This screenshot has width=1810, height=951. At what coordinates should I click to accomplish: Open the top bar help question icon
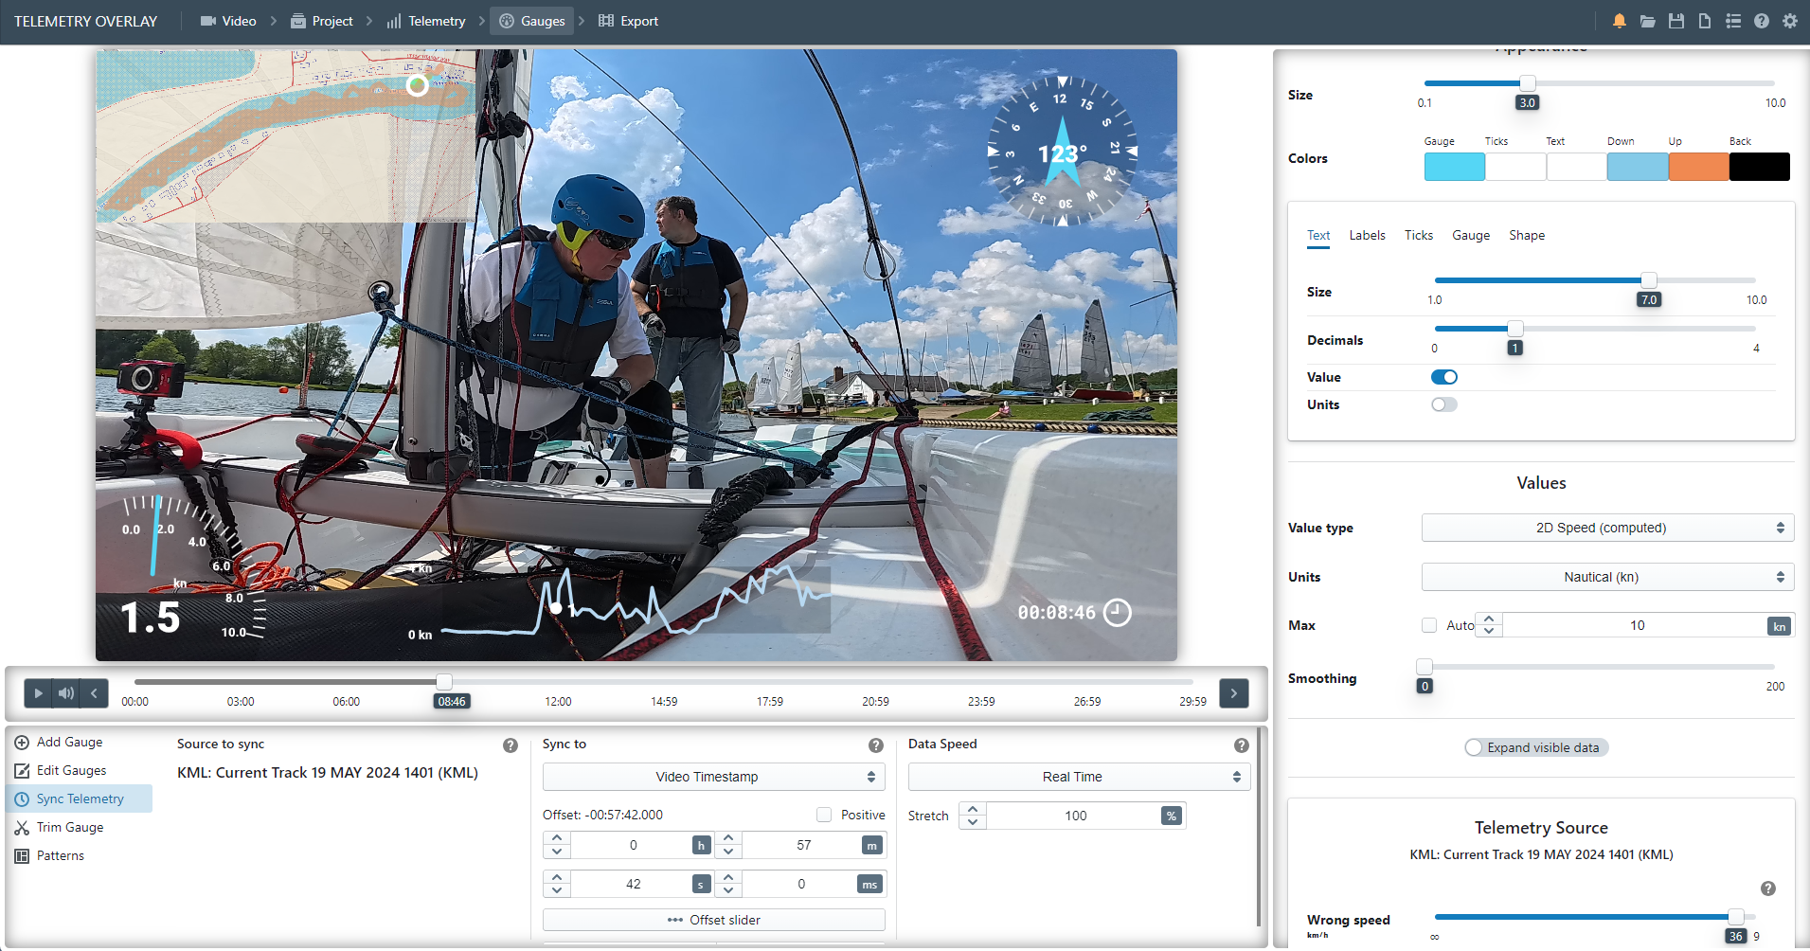click(1761, 21)
